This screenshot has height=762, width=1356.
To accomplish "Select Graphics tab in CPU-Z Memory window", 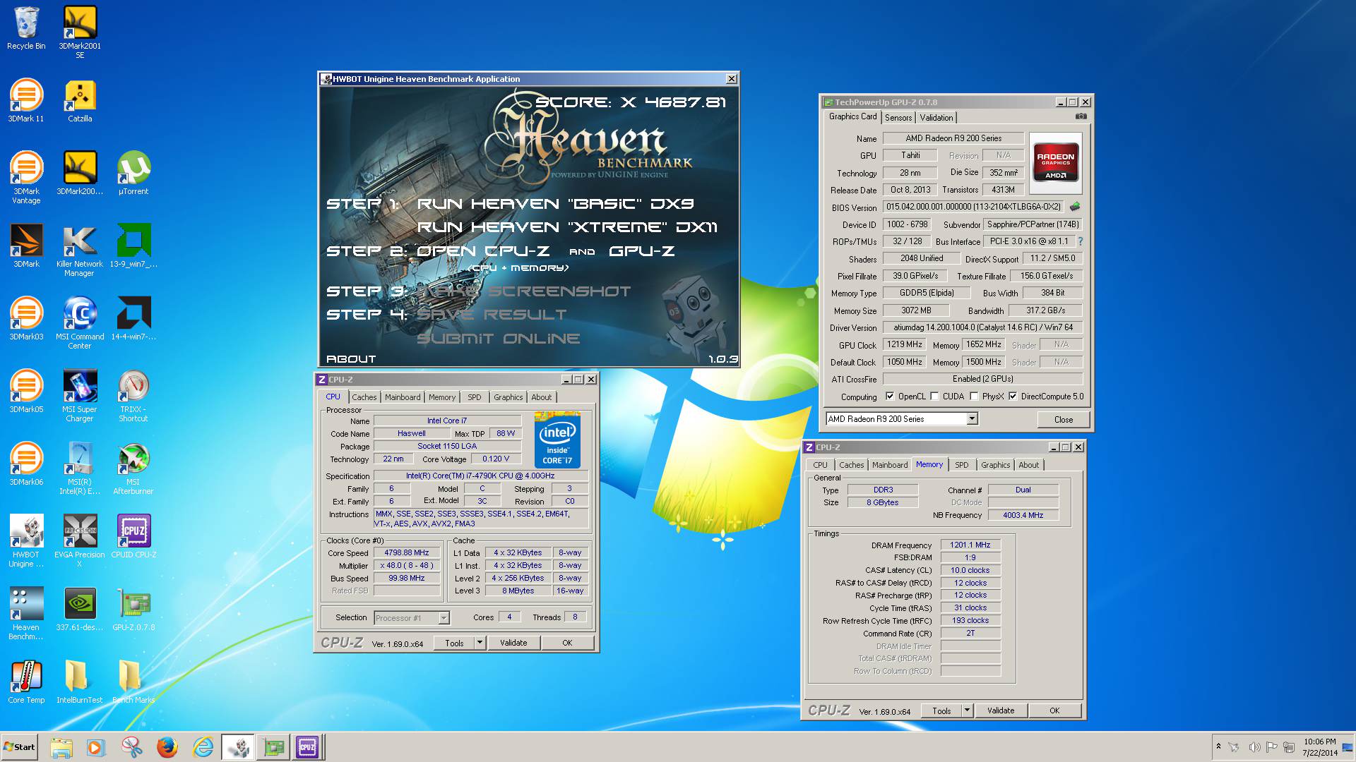I will pyautogui.click(x=995, y=465).
